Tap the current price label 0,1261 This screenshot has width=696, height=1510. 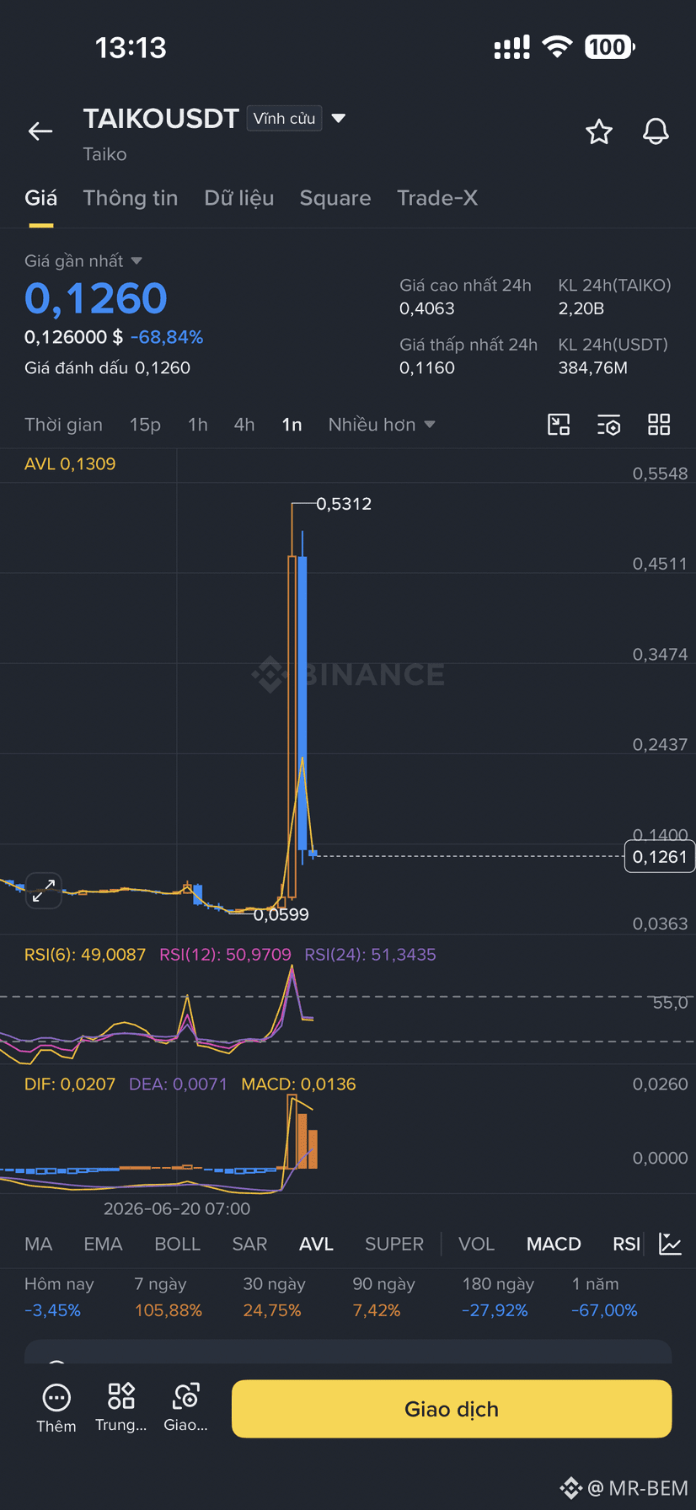point(660,857)
